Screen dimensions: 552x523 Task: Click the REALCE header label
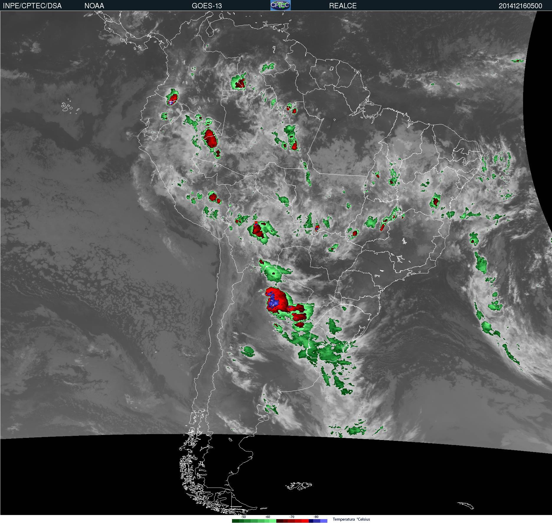(343, 6)
